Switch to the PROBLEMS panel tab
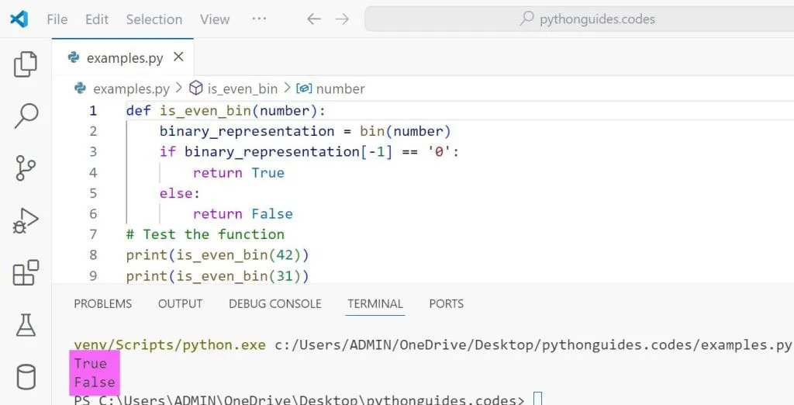This screenshot has height=405, width=794. [x=102, y=304]
